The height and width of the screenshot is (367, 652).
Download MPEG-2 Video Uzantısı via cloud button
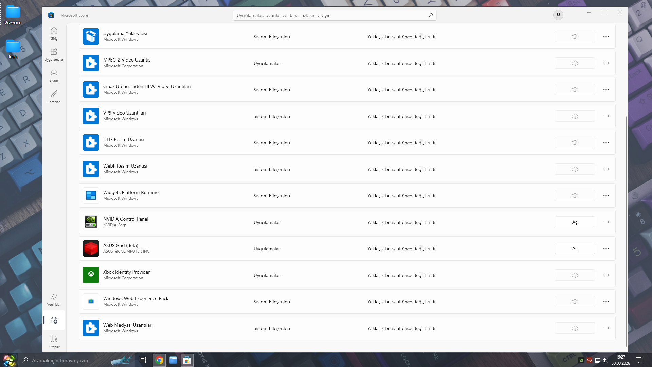[575, 63]
